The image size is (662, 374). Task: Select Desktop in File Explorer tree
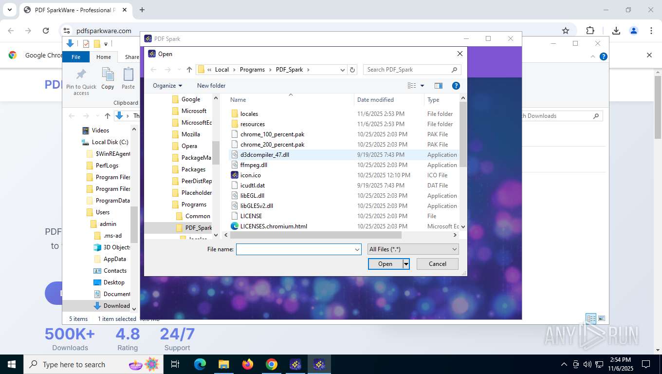pyautogui.click(x=114, y=282)
